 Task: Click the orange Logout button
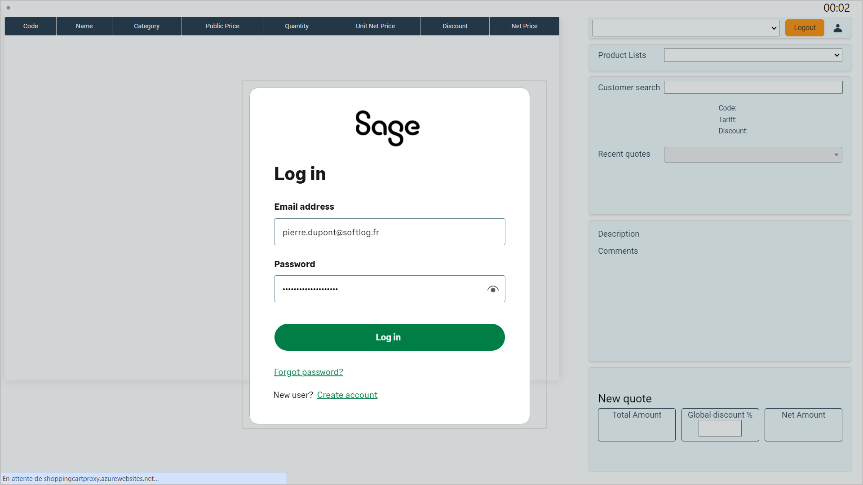(805, 28)
